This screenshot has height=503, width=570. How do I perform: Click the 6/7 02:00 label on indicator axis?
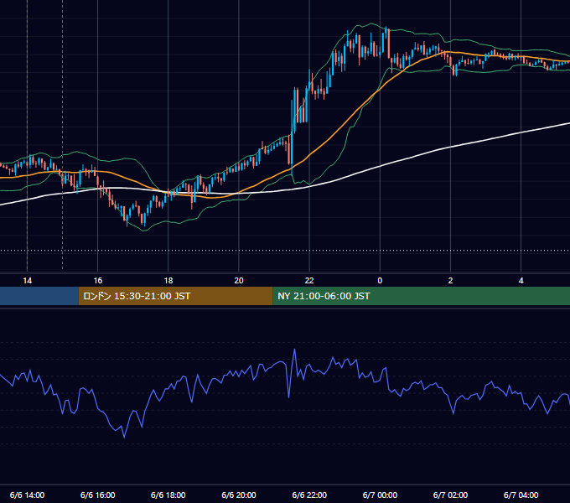[x=450, y=495]
